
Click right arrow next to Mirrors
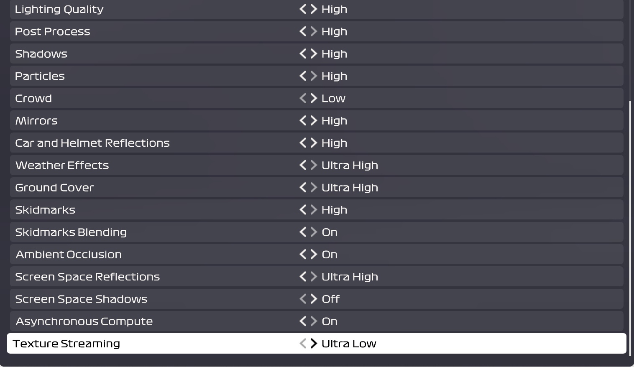[314, 121]
